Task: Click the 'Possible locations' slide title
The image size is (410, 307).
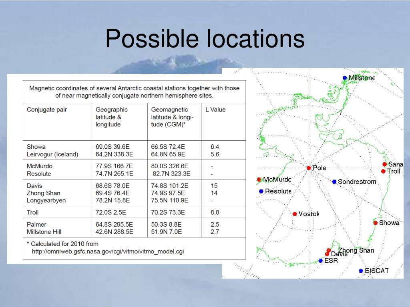Action: click(205, 39)
